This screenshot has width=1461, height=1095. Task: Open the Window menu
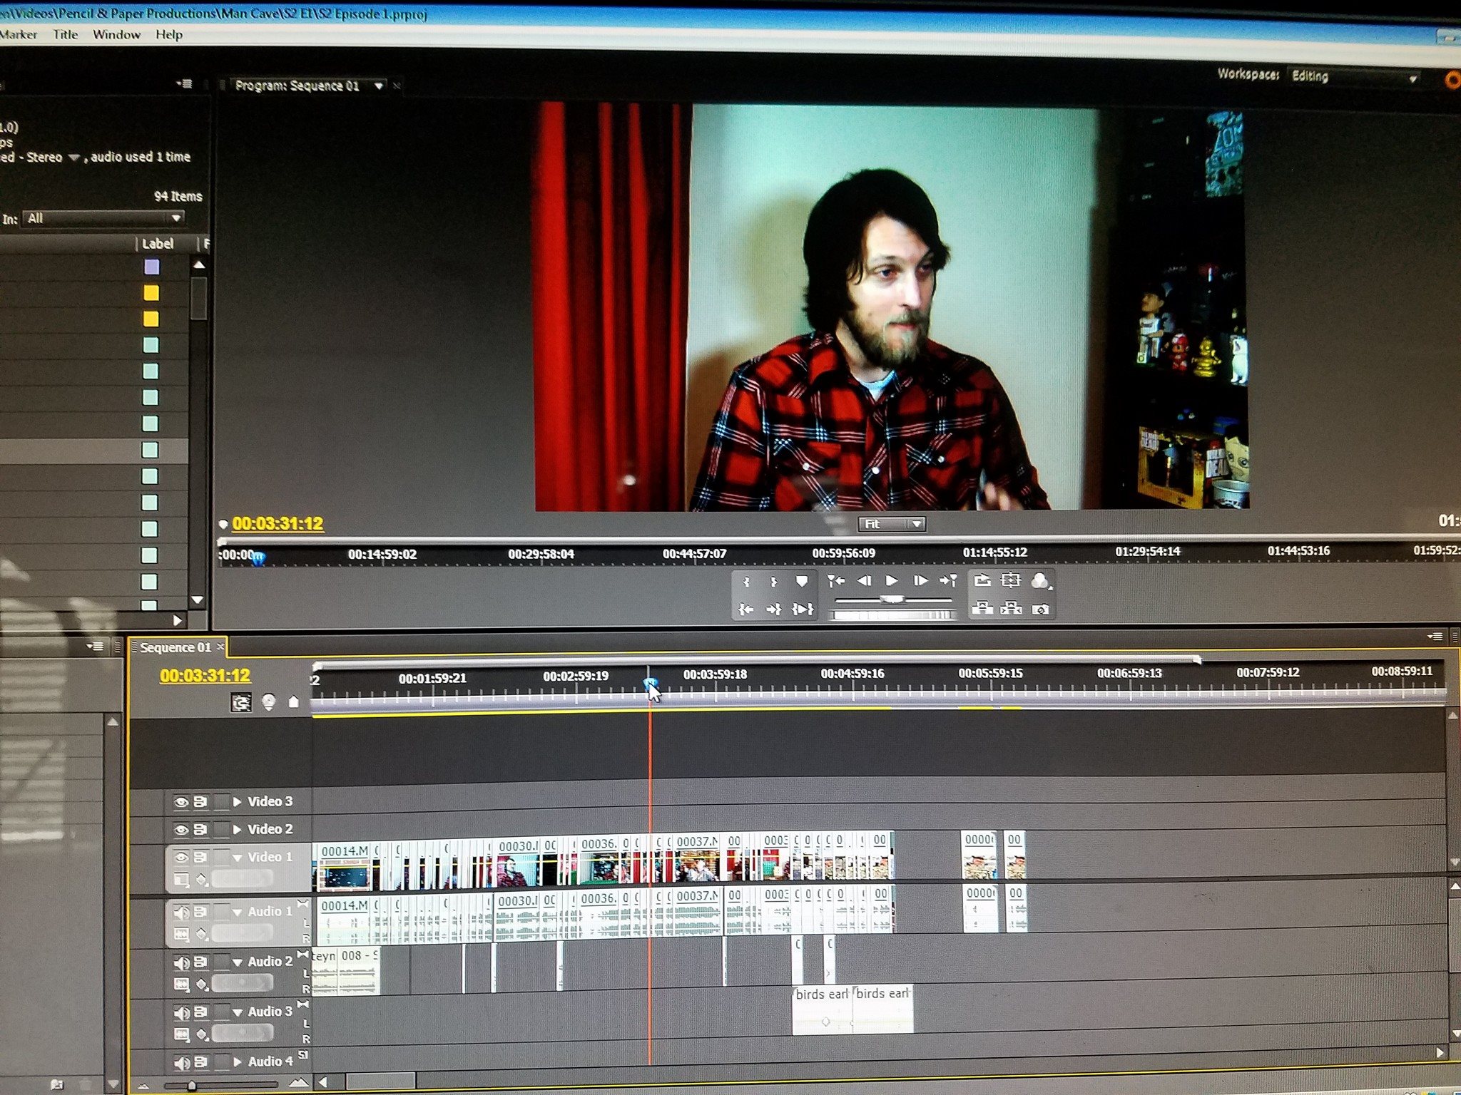116,34
